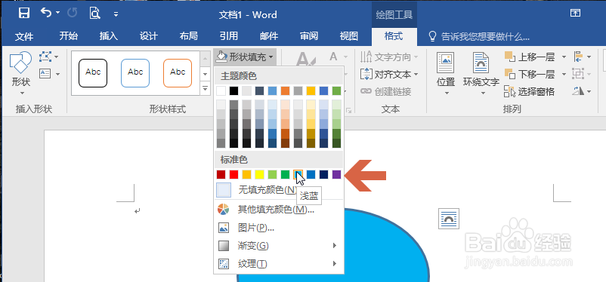Click the draw text box icon

tap(45, 73)
